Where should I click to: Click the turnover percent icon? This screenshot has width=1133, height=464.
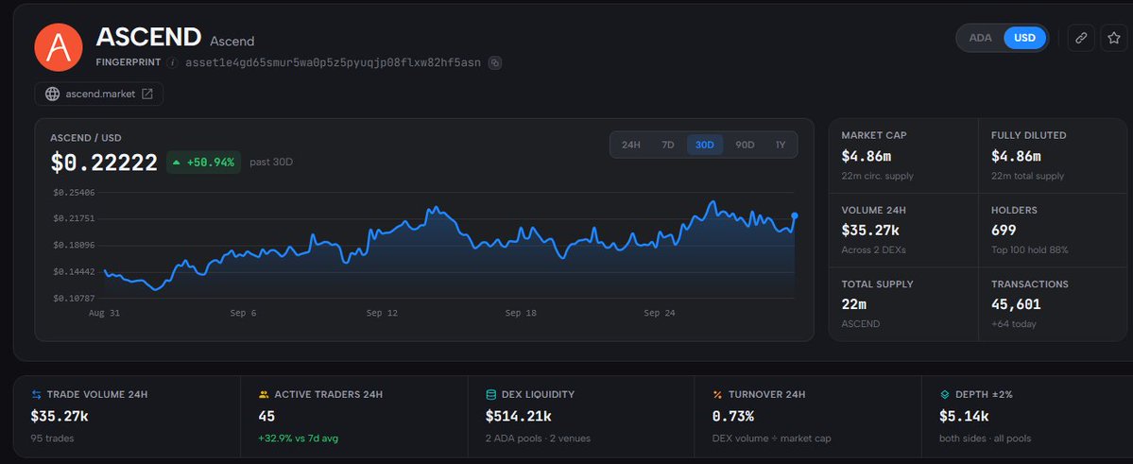tap(717, 395)
